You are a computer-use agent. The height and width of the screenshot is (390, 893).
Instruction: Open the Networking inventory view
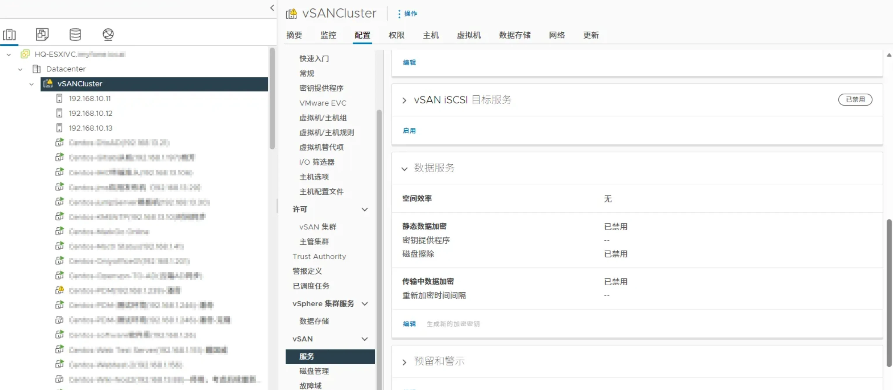[x=108, y=34]
